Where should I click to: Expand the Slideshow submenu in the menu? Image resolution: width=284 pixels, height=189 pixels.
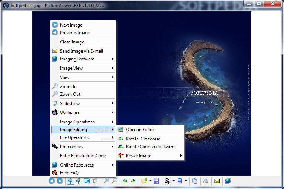coord(83,104)
